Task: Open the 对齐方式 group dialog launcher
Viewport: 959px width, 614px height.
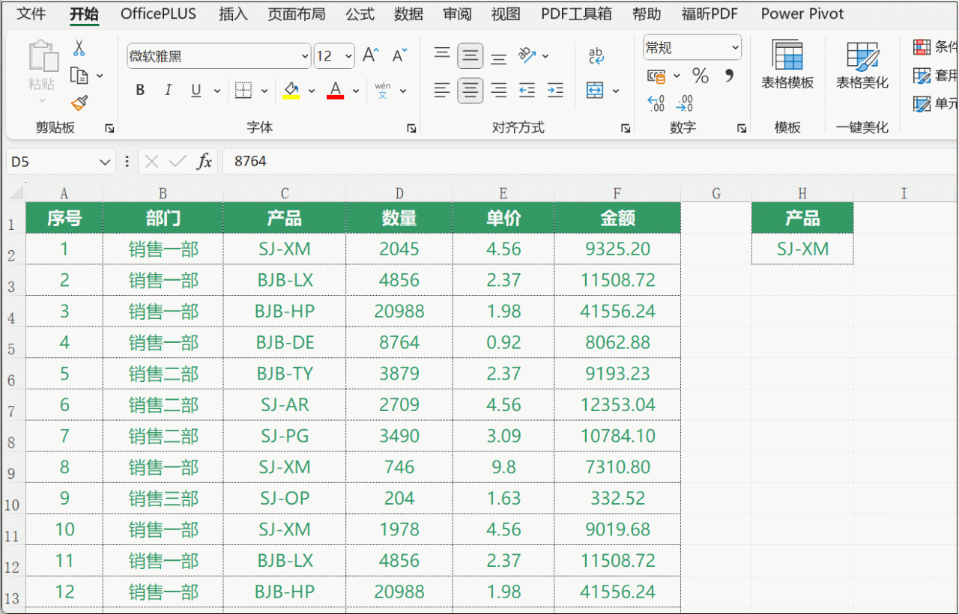Action: (626, 128)
